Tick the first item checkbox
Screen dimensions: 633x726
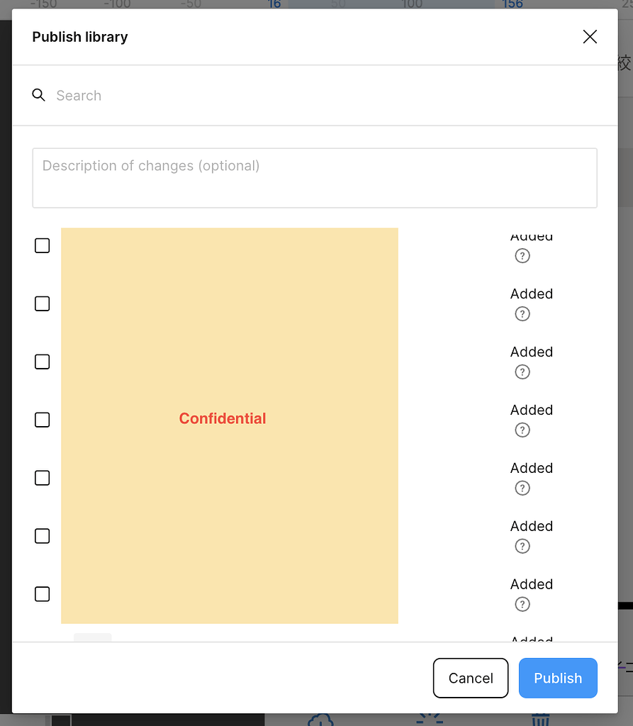tap(42, 245)
